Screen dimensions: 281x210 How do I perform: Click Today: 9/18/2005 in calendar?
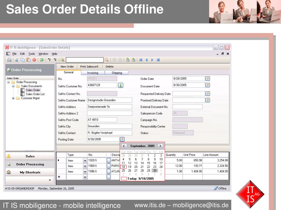[x=140, y=179]
